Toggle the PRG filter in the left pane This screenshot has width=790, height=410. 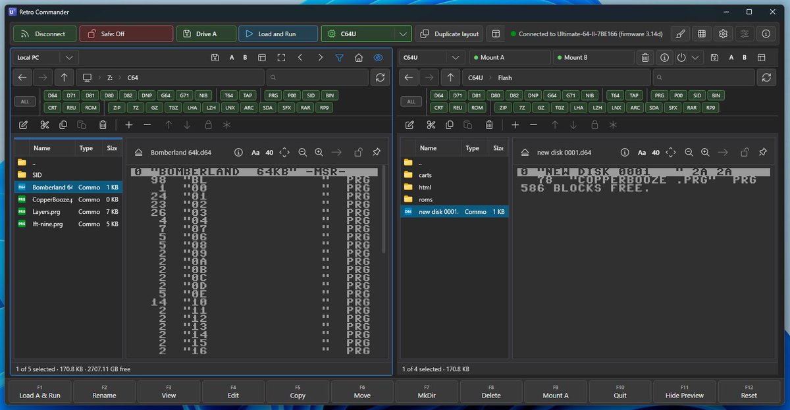click(x=274, y=95)
